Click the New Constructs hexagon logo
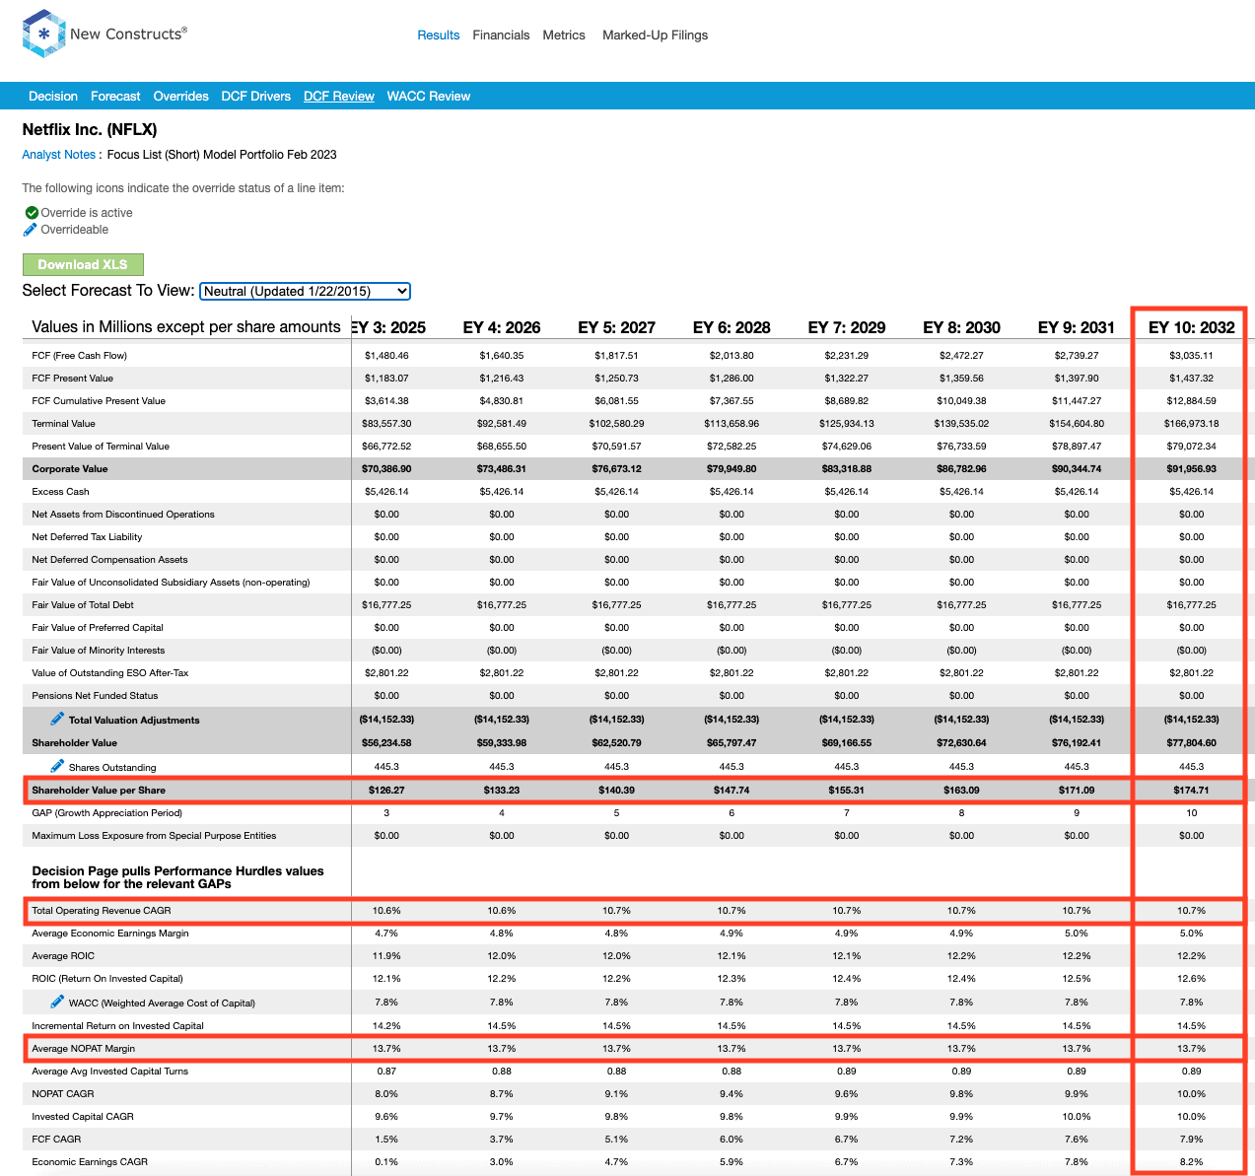Viewport: 1255px width, 1176px height. click(43, 34)
